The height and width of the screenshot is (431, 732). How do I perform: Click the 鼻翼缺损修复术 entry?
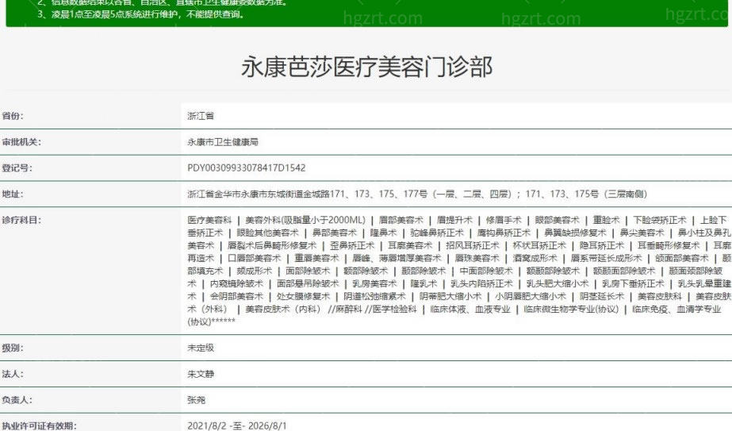click(x=575, y=233)
